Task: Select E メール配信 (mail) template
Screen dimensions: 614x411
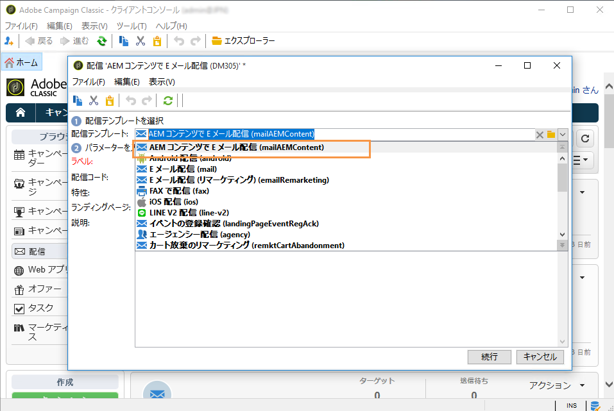Action: pos(346,169)
